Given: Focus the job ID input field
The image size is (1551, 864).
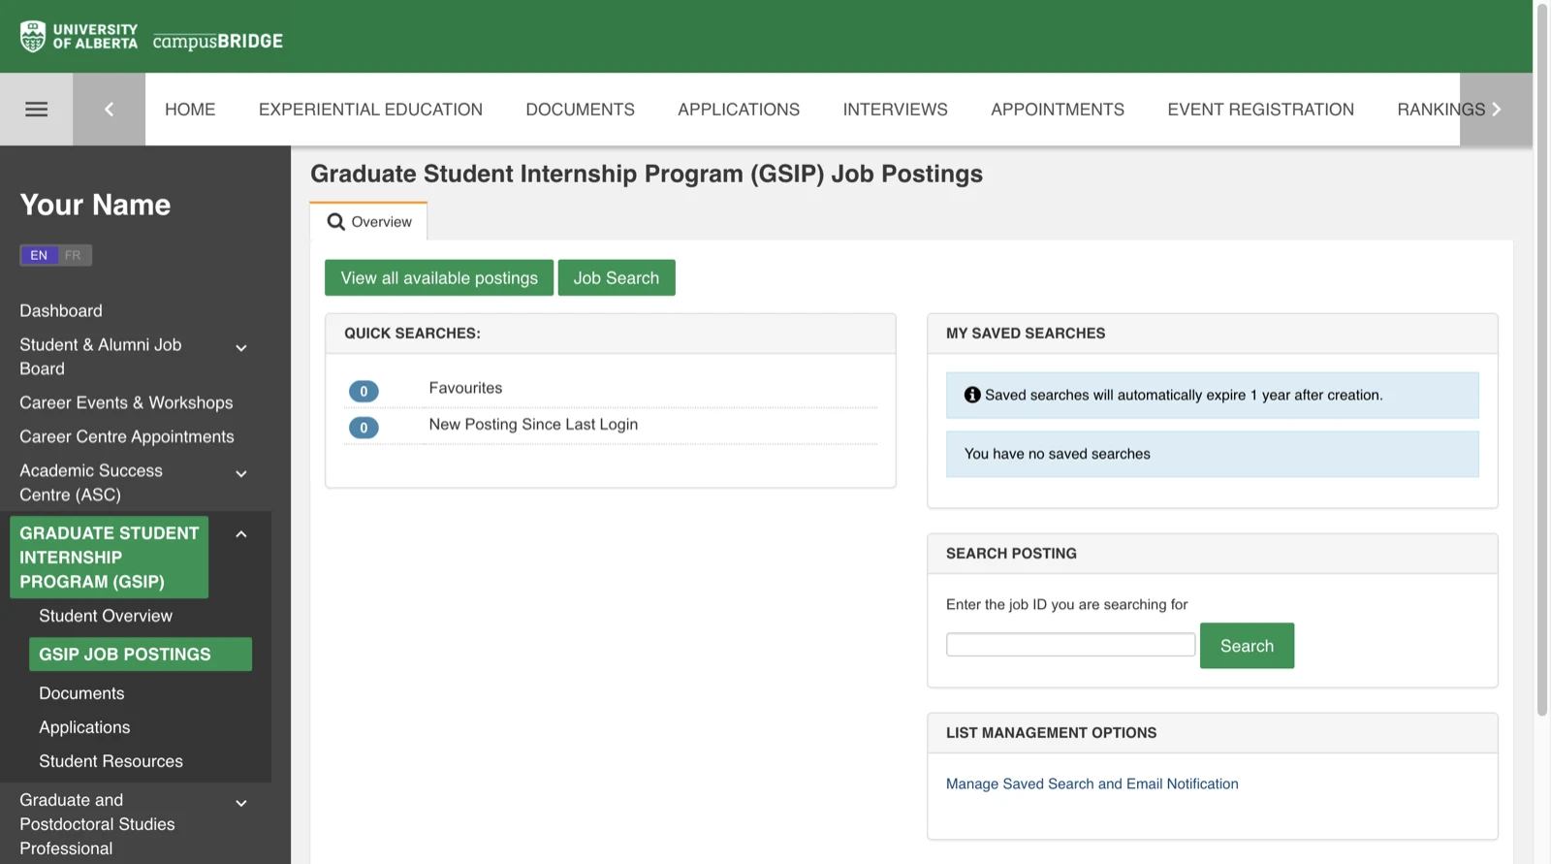Looking at the screenshot, I should pyautogui.click(x=1070, y=645).
